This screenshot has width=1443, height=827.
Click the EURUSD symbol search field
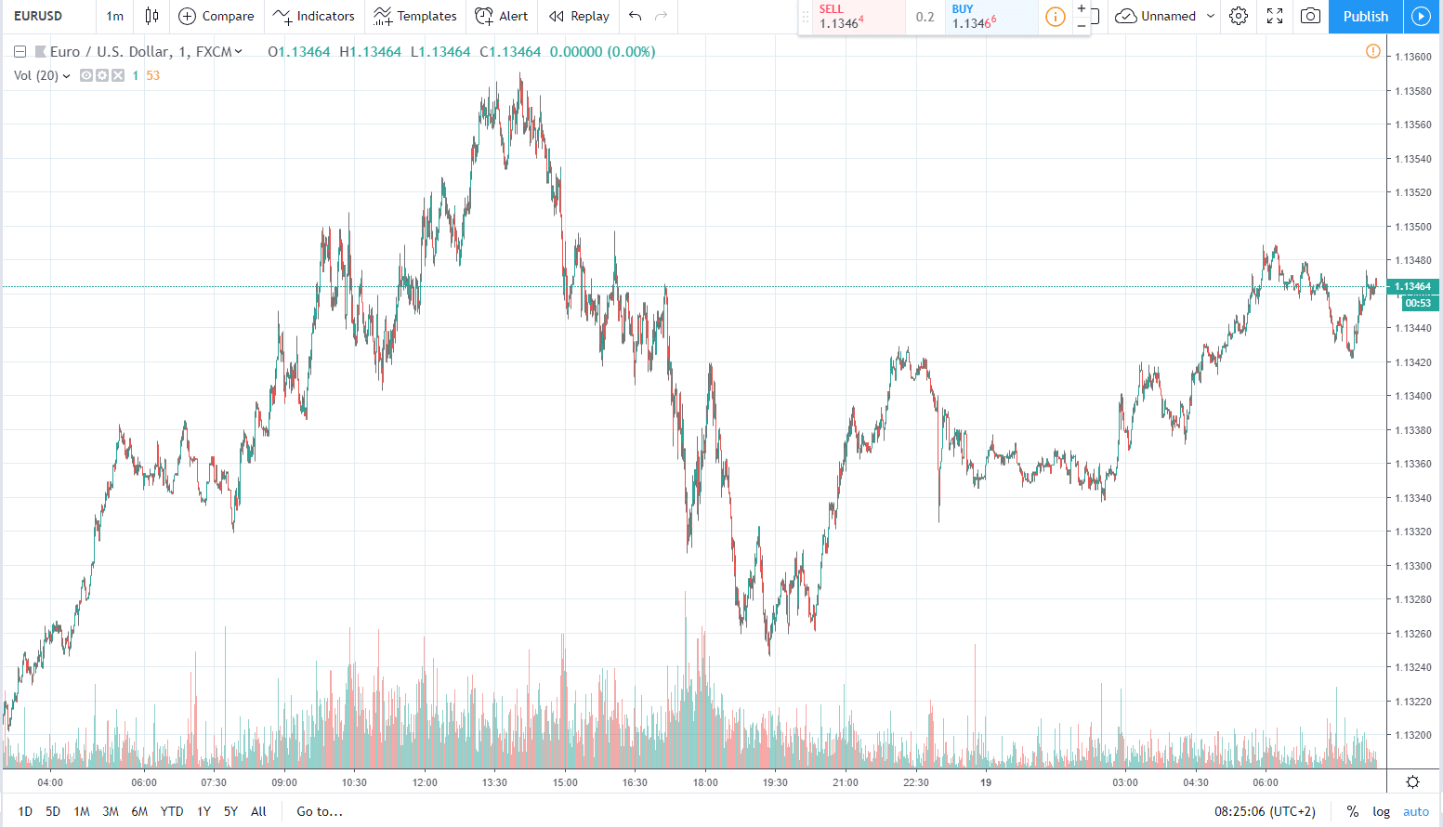click(48, 16)
